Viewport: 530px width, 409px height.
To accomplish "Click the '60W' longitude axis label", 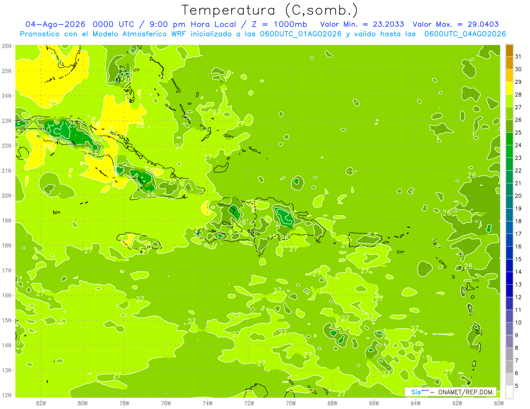I will (499, 403).
